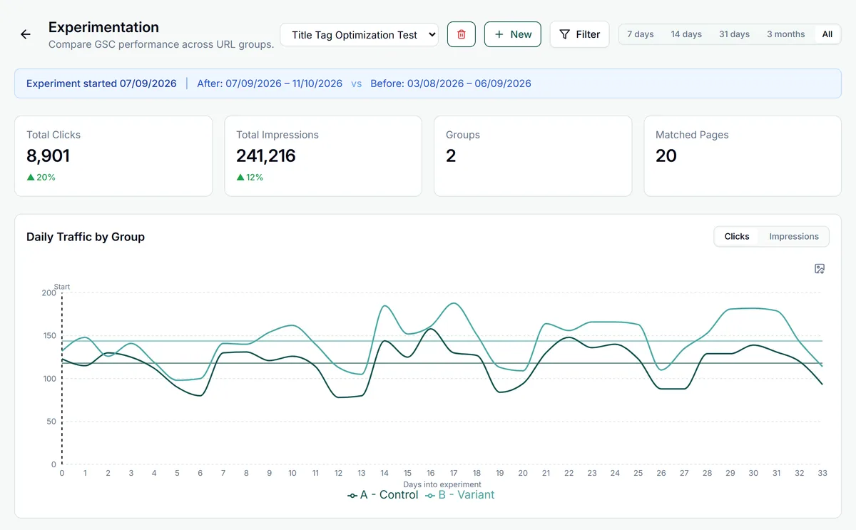This screenshot has width=856, height=530.
Task: Click the Days into experiment axis label
Action: click(442, 484)
